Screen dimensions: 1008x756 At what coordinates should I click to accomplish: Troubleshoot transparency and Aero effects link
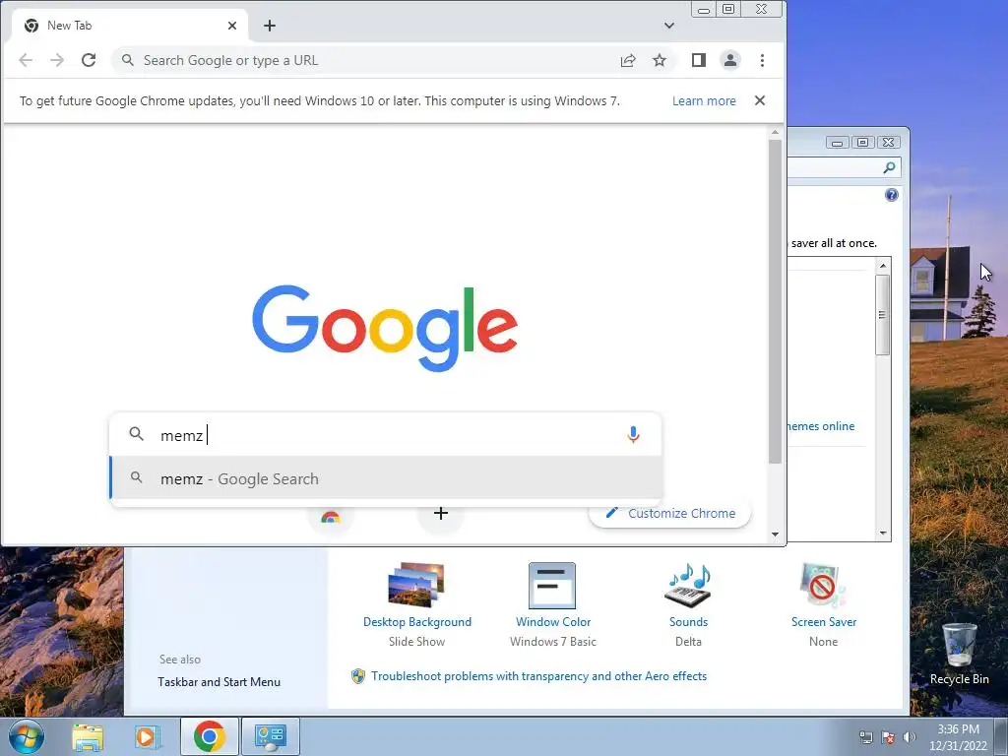click(538, 676)
